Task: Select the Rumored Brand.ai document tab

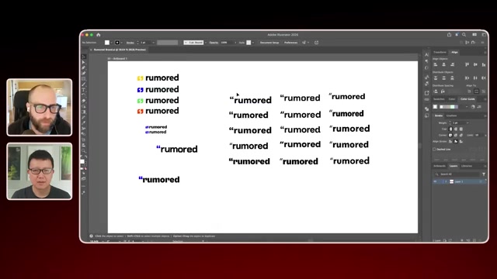Action: 120,50
